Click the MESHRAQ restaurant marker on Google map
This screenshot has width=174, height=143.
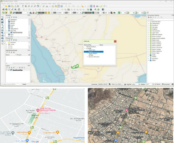click(x=29, y=132)
